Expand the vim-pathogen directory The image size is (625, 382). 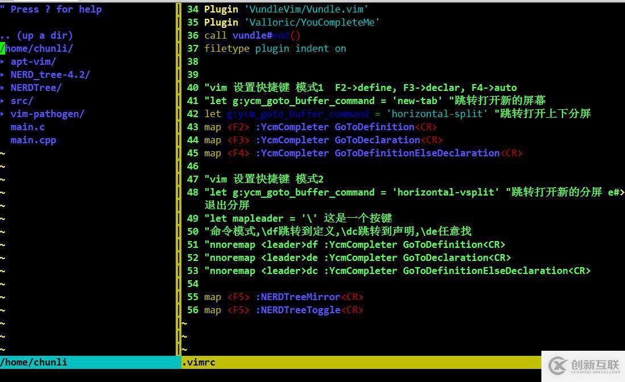(x=47, y=114)
